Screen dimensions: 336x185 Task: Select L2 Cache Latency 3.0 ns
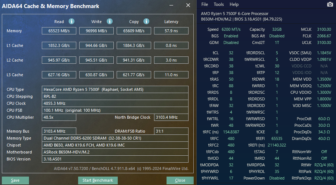pyautogui.click(x=171, y=60)
